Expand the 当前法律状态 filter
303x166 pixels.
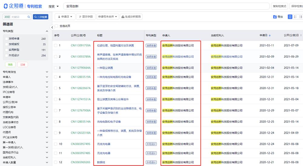[47, 122]
